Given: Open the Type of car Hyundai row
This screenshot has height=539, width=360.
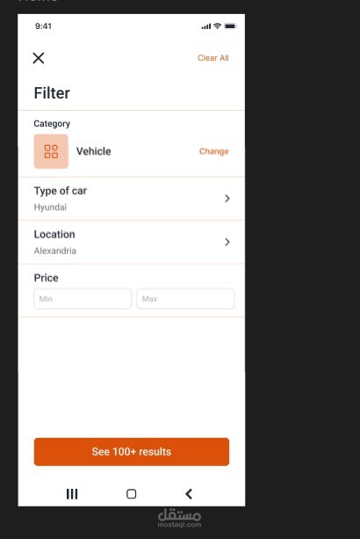Looking at the screenshot, I should 132,199.
